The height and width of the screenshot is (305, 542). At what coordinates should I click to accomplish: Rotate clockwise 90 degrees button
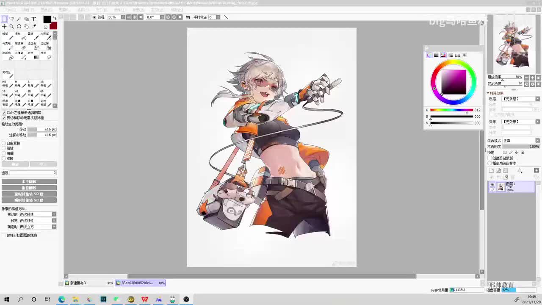click(x=29, y=200)
